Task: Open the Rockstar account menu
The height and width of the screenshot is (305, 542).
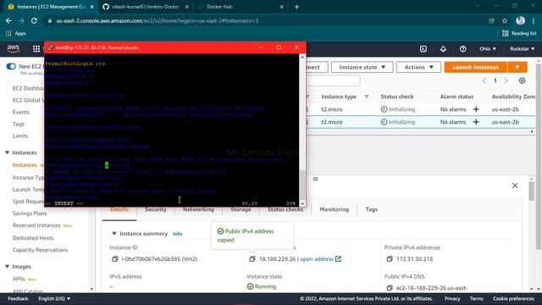Action: coord(523,49)
